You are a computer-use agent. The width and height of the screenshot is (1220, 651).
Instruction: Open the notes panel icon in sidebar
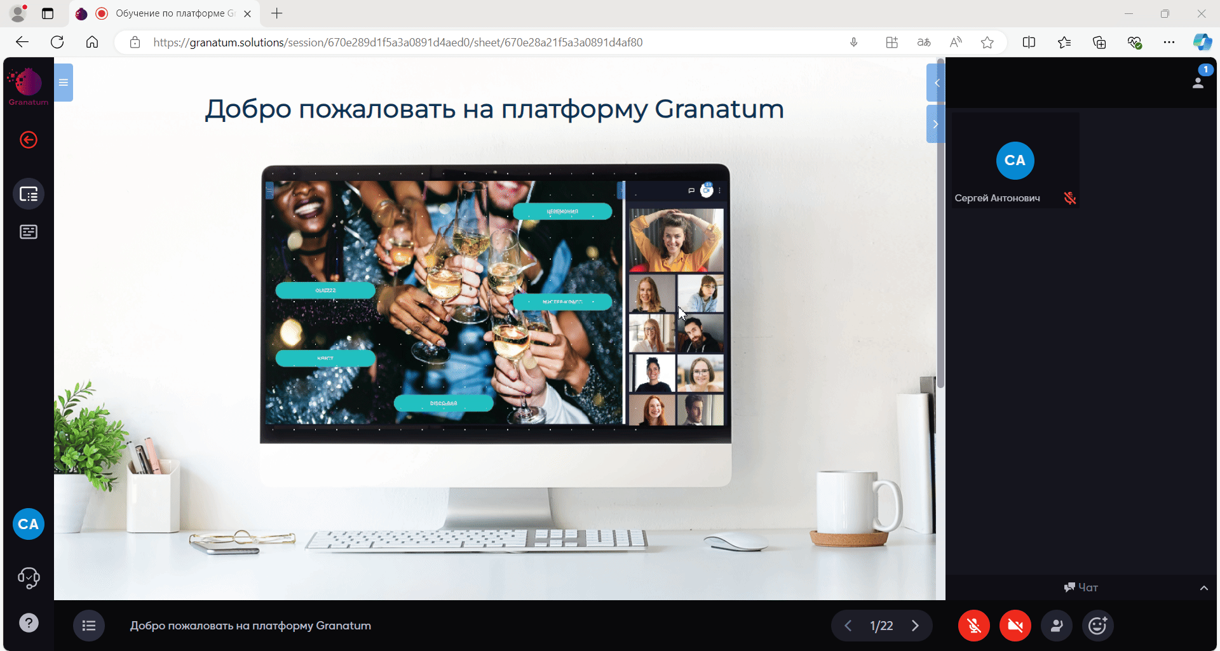coord(29,232)
